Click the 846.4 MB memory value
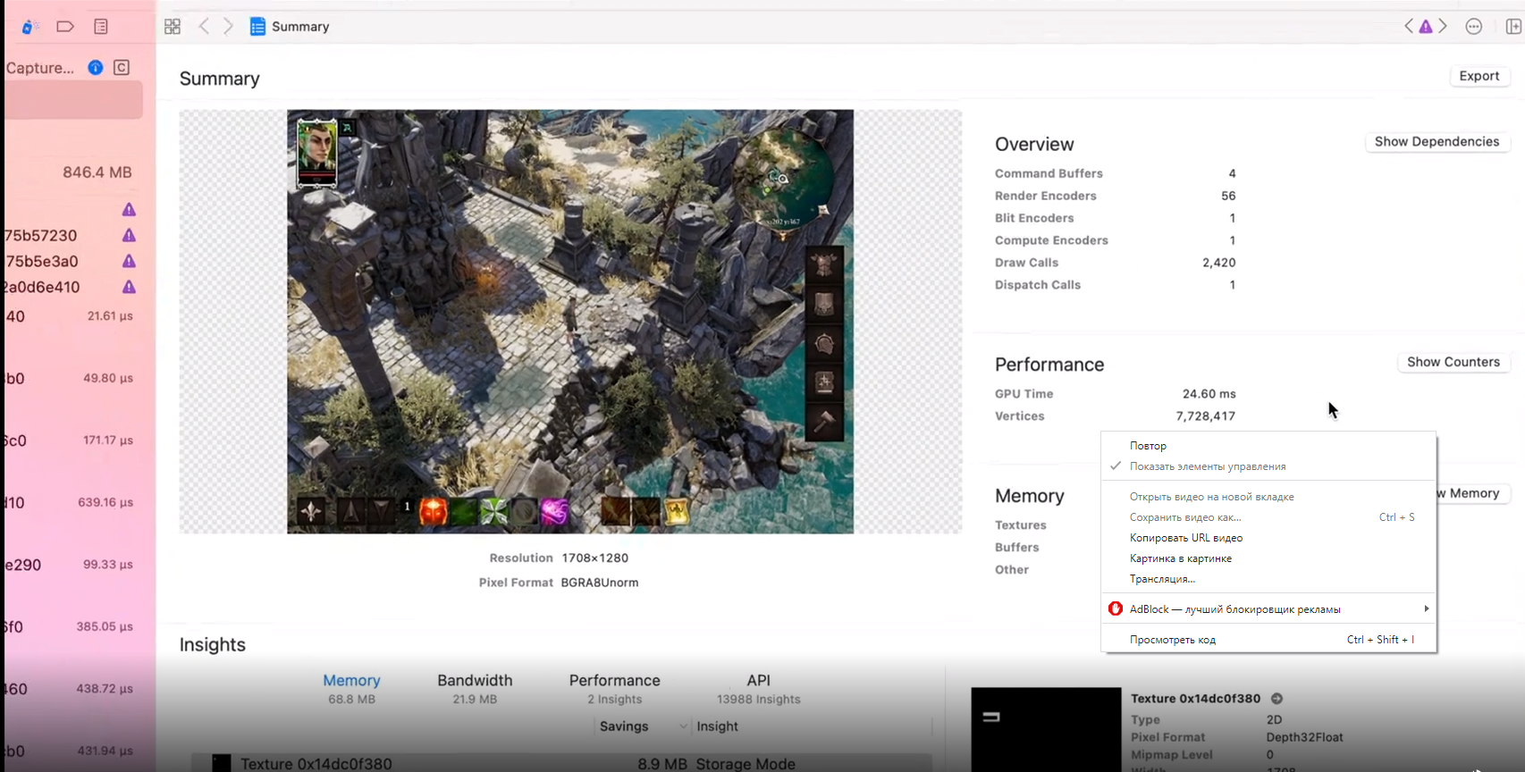Image resolution: width=1525 pixels, height=772 pixels. click(x=97, y=172)
